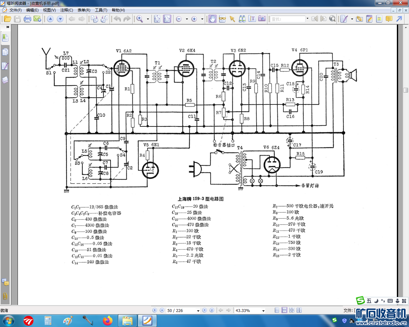Image resolution: width=409 pixels, height=327 pixels.
Task: Click the Windows Start button
Action: click(x=8, y=320)
